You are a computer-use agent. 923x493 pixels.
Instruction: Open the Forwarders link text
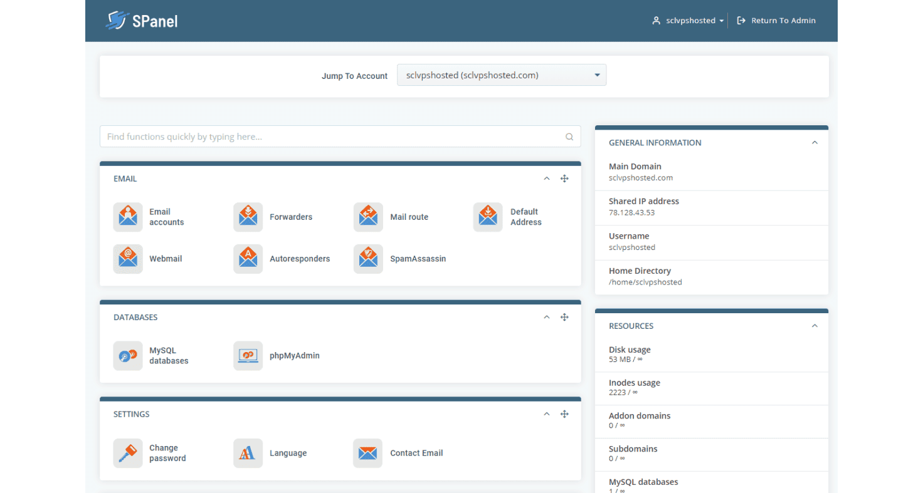(x=291, y=217)
